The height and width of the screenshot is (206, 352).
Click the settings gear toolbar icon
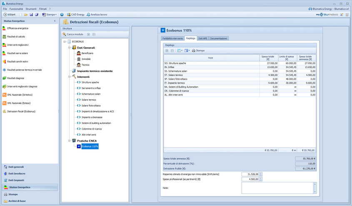tap(62, 15)
